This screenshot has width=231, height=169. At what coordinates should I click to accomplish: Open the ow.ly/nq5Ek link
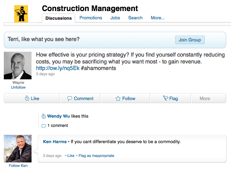pos(58,68)
